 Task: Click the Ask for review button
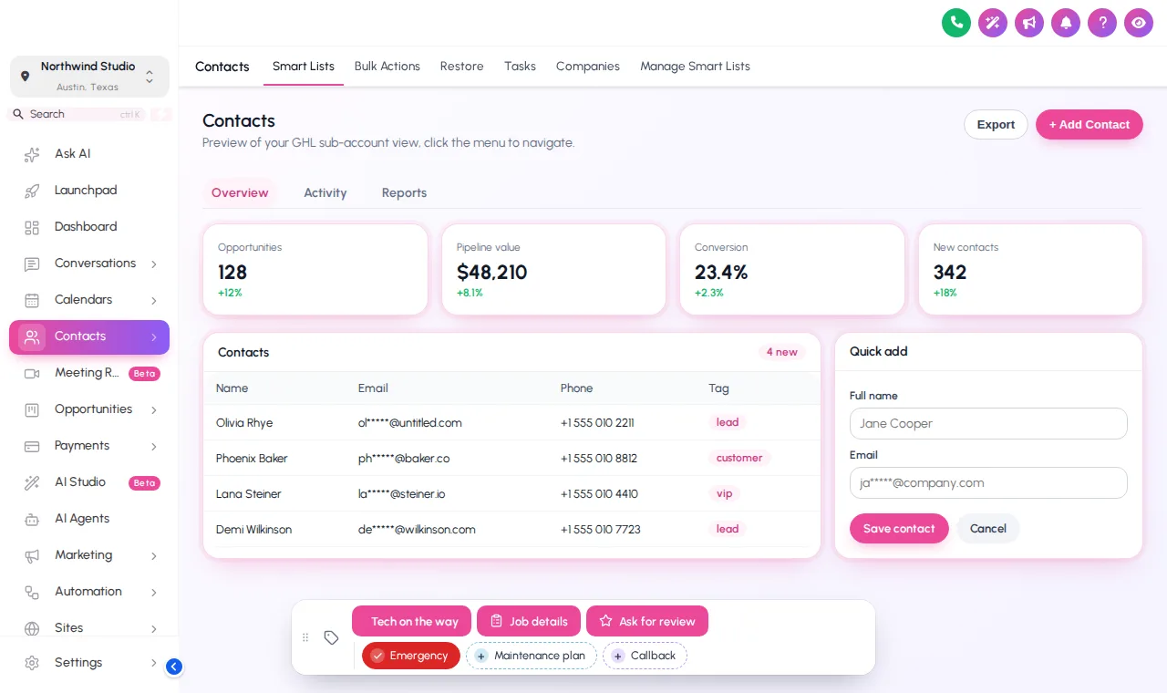click(647, 622)
